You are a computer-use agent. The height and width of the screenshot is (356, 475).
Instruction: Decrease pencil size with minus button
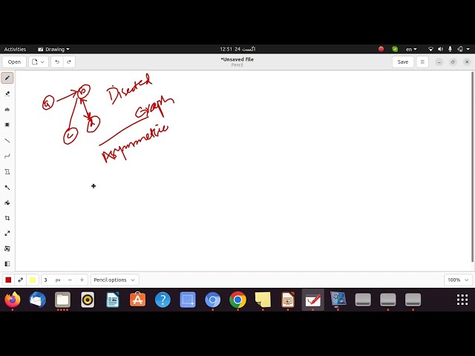coord(70,280)
